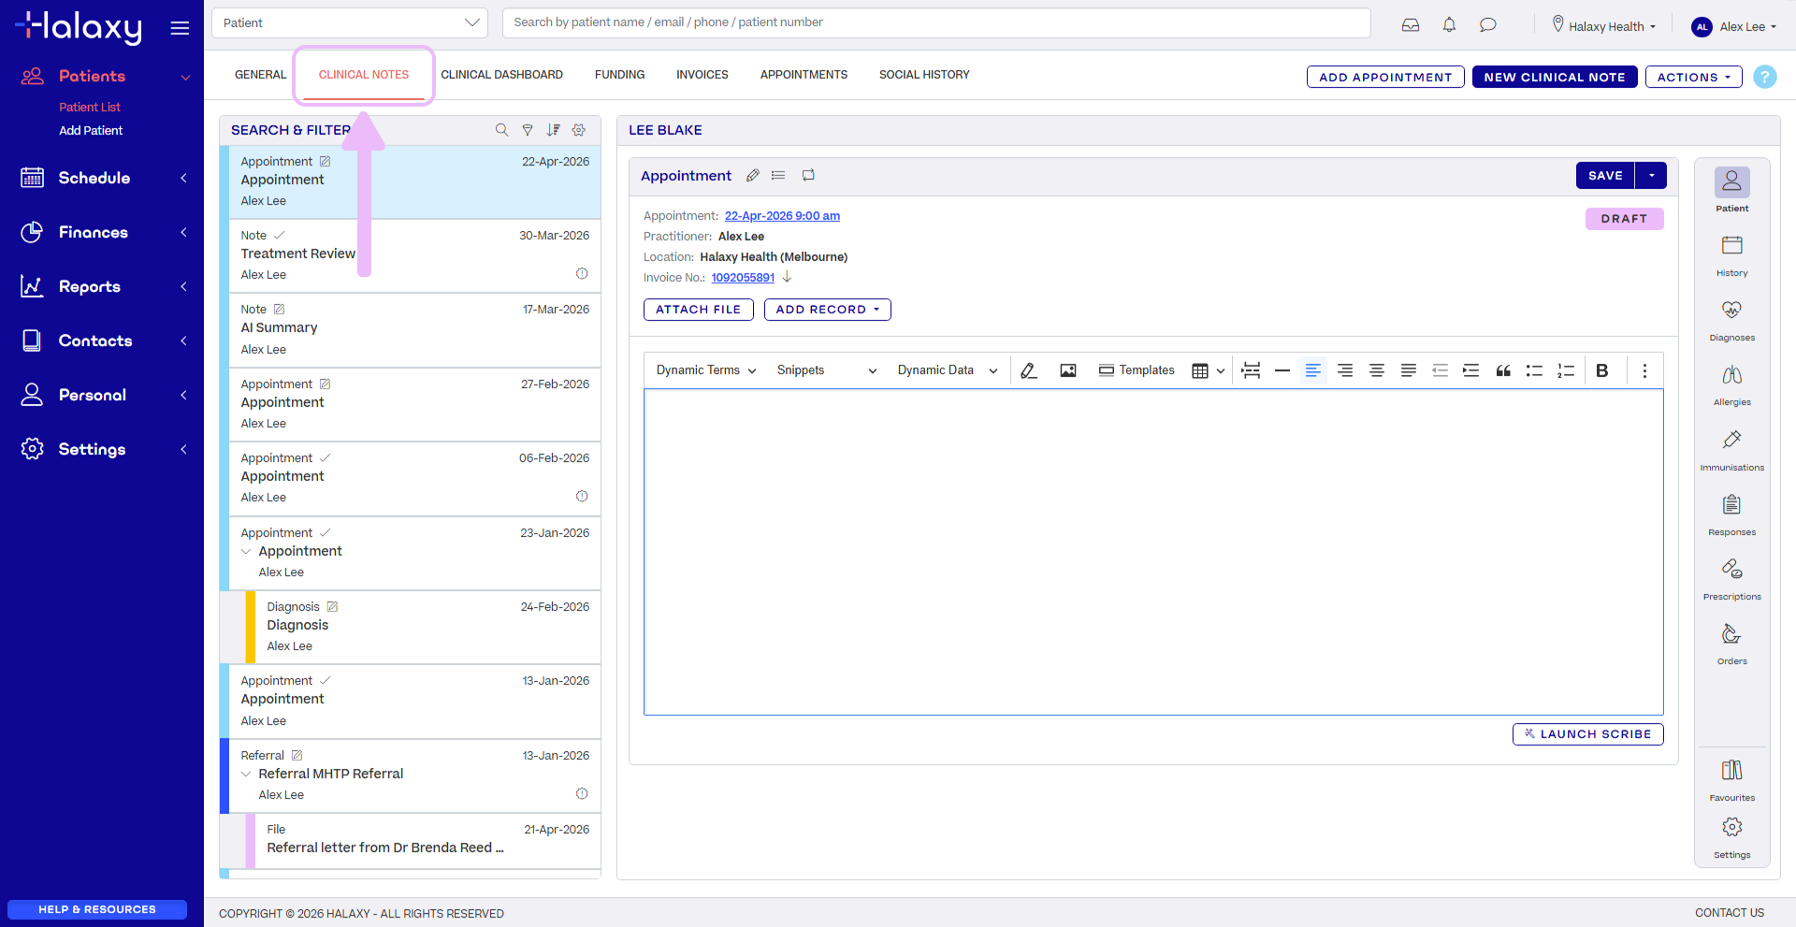This screenshot has height=927, width=1796.
Task: Toggle justify alignment in editor toolbar
Action: pos(1409,370)
